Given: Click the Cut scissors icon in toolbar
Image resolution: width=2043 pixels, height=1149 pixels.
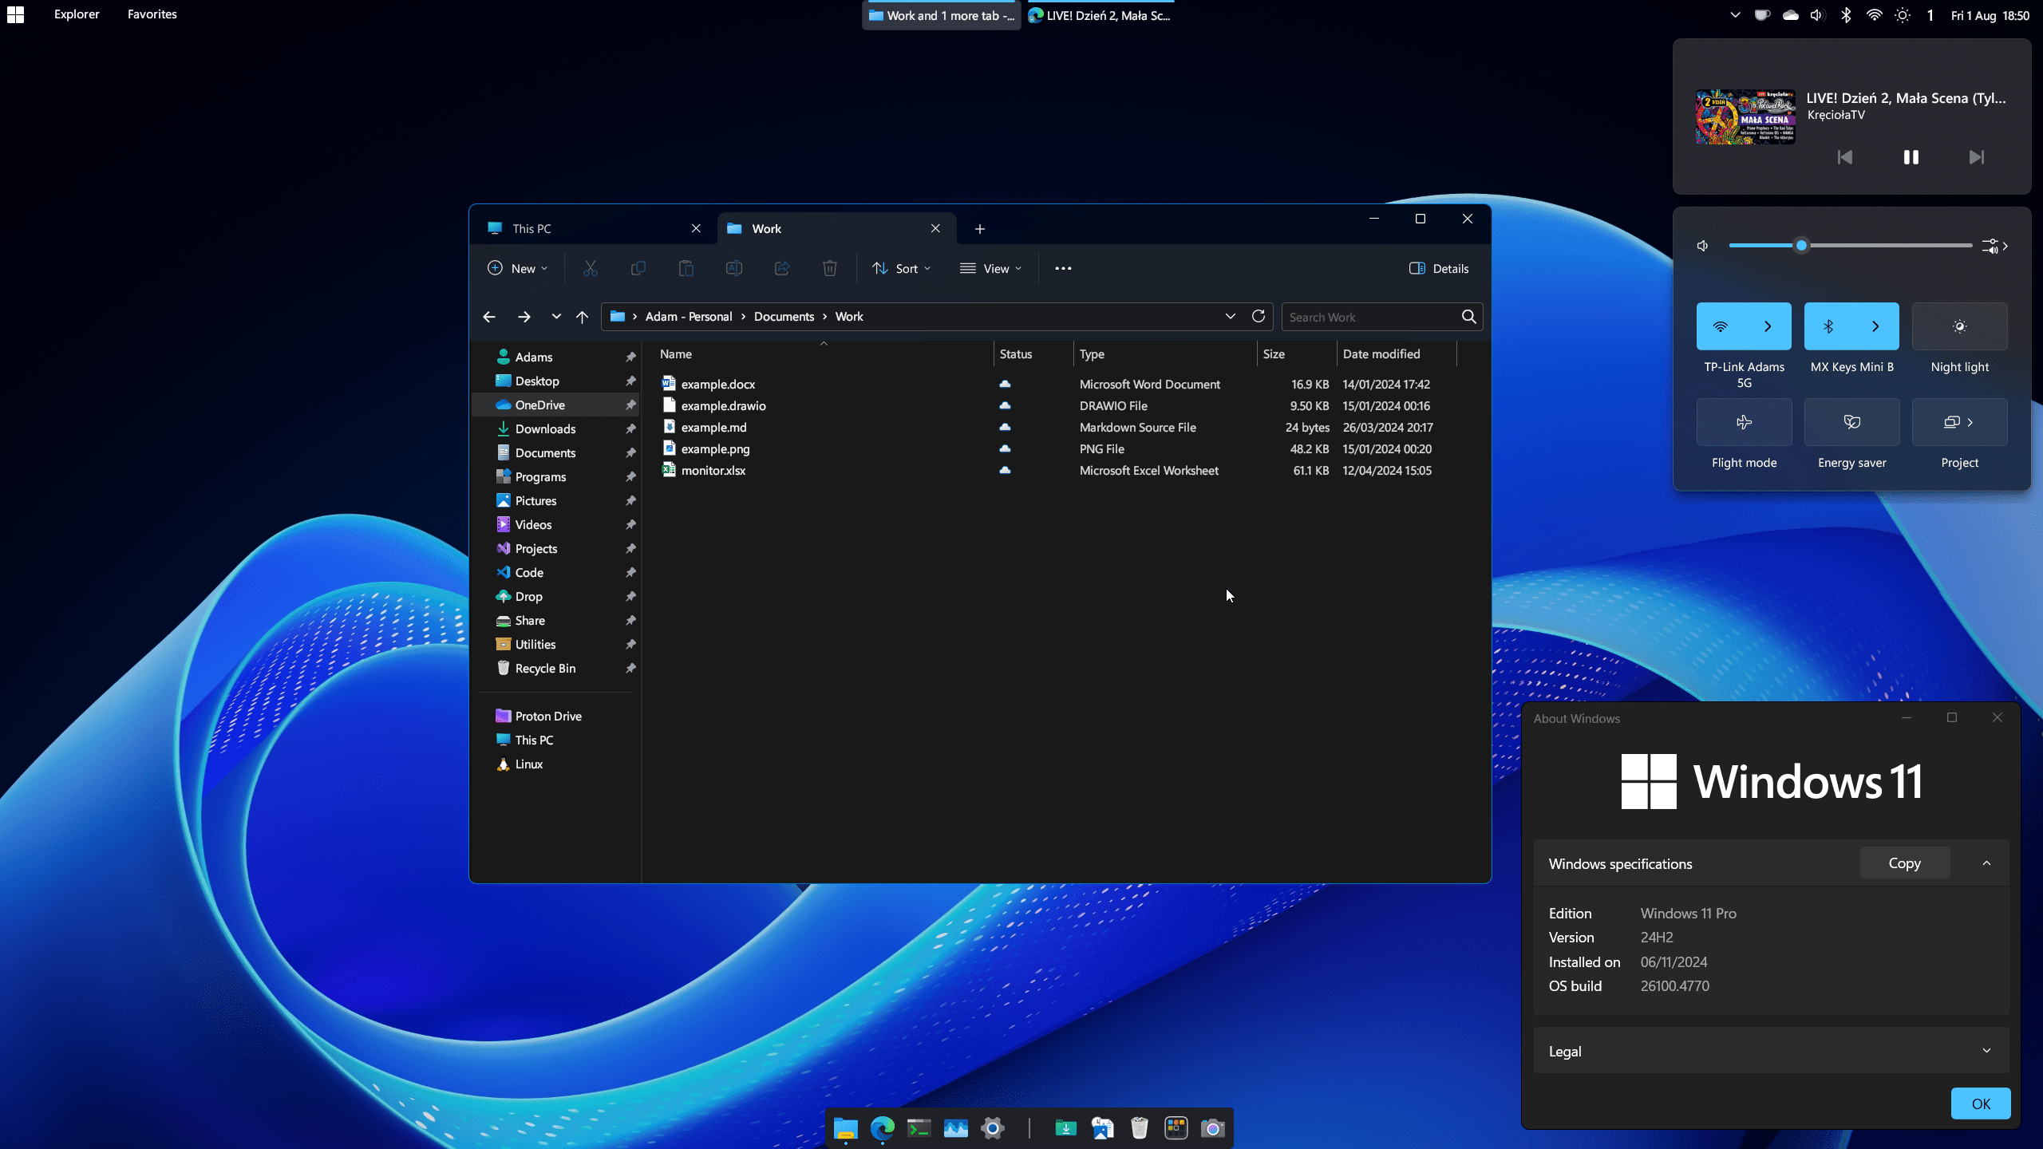Looking at the screenshot, I should [x=590, y=268].
